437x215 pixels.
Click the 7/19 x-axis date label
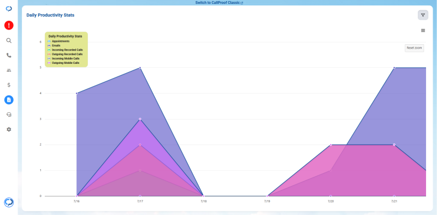(x=267, y=201)
